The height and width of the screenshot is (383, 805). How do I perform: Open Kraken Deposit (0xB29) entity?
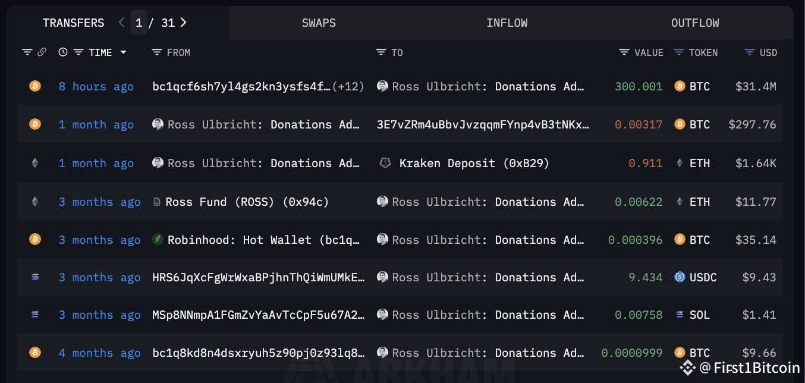coord(474,163)
